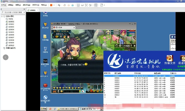Click the game calendar icon under the clock
The height and width of the screenshot is (111, 185).
(68, 37)
